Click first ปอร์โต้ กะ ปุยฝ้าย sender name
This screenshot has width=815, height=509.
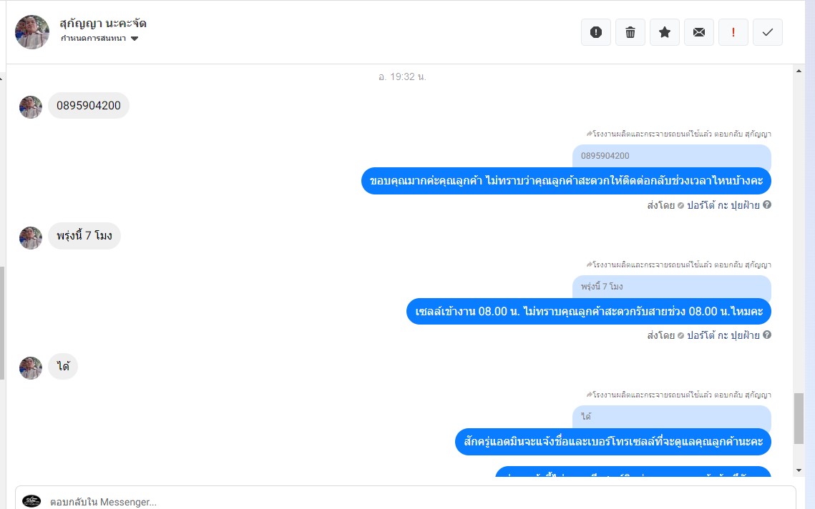click(723, 205)
